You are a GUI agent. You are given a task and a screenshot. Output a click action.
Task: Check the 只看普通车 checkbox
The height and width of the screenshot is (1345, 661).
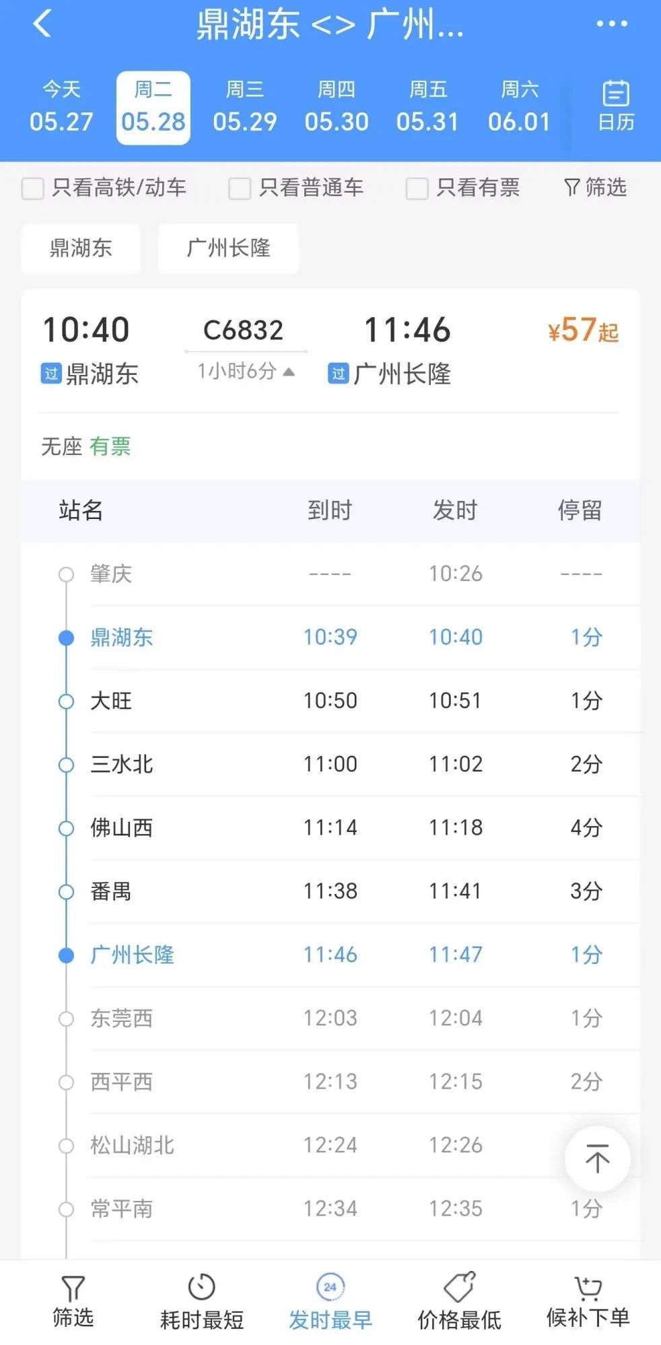click(x=240, y=188)
